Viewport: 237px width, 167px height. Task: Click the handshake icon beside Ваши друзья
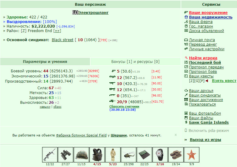click(186, 90)
